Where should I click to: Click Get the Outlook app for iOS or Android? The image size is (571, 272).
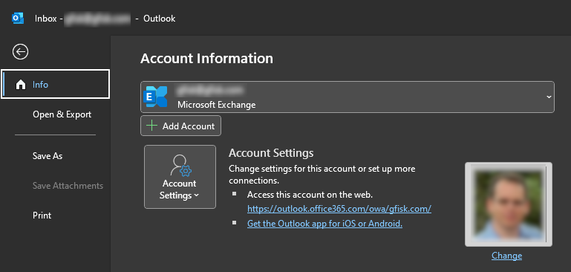click(x=324, y=224)
